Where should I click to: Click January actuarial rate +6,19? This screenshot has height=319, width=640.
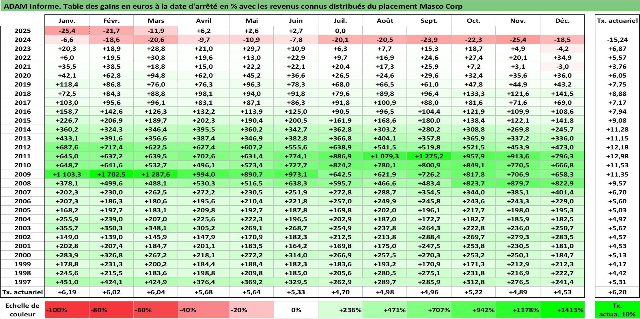pos(67,292)
